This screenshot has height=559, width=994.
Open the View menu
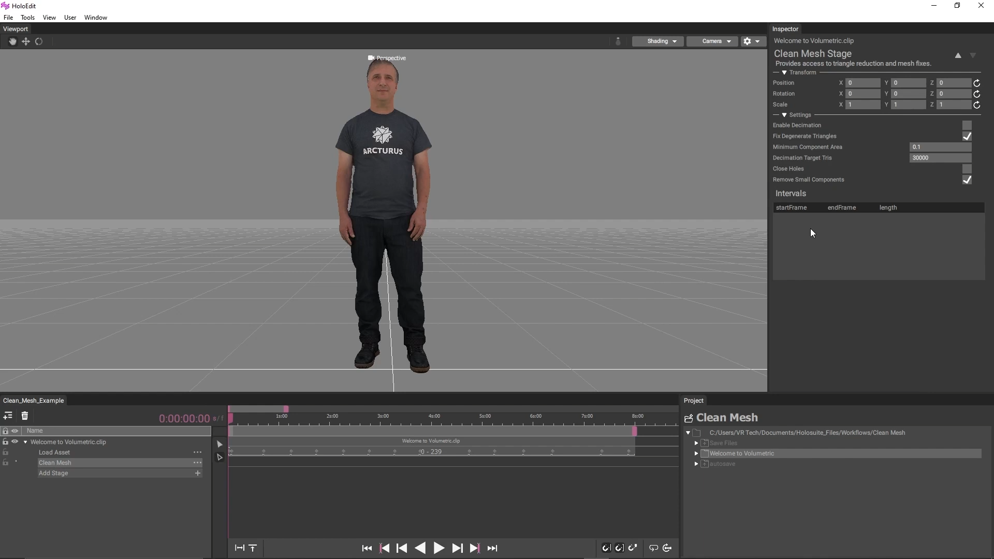[49, 18]
